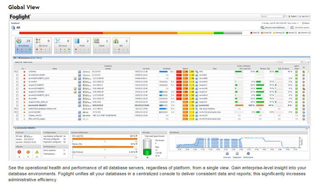Click agent state icon in the RAC row
The width and height of the screenshot is (319, 186).
point(296,72)
